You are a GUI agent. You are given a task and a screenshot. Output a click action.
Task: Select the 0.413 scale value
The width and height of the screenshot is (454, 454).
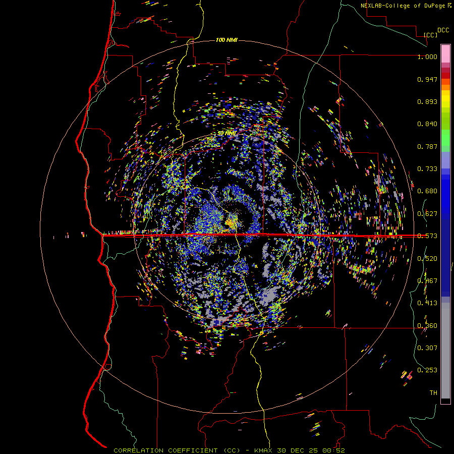point(427,303)
